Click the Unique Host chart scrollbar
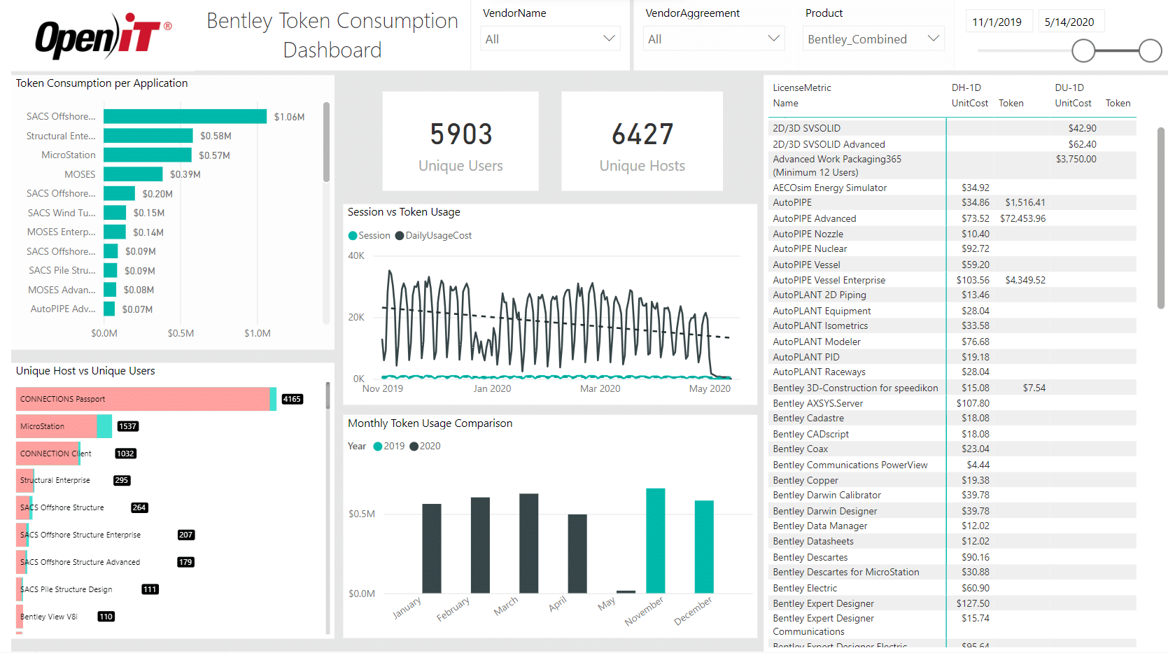The height and width of the screenshot is (653, 1168). (x=328, y=396)
